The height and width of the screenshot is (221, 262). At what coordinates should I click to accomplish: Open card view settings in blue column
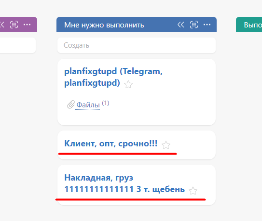(194, 25)
